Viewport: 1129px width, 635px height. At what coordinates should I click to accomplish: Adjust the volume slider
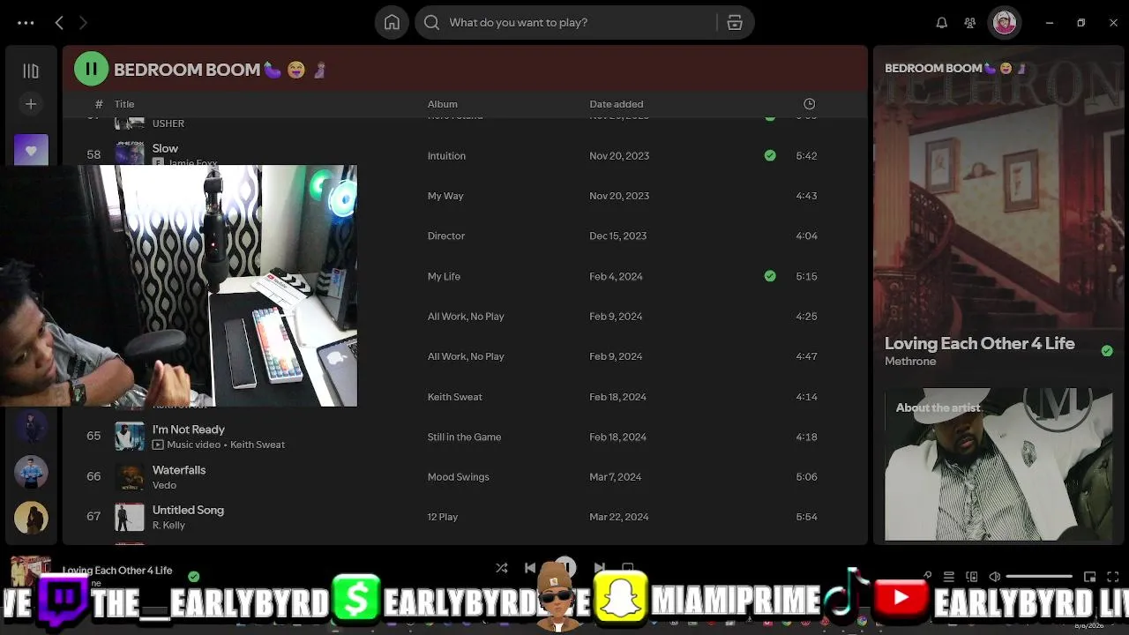(1039, 577)
